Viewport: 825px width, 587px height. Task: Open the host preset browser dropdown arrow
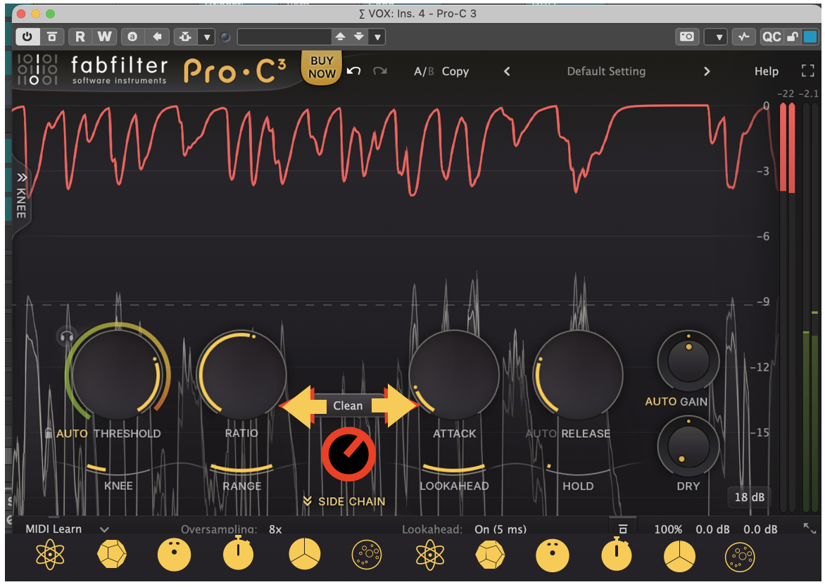coord(377,37)
